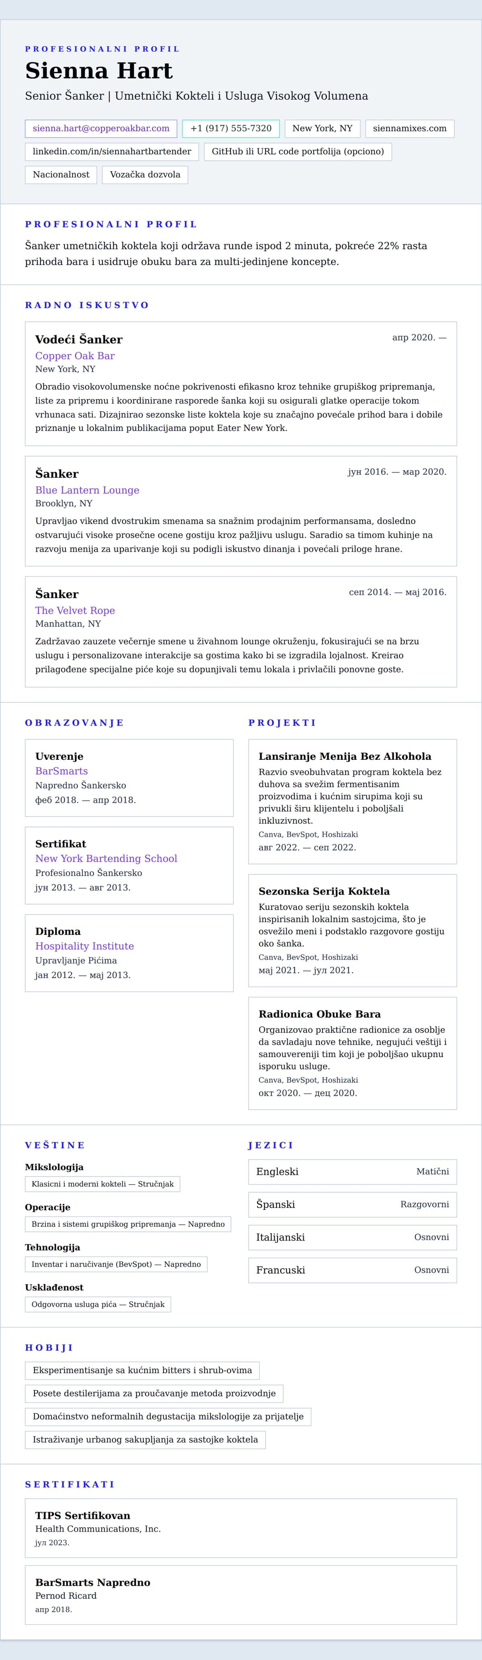Open the Blue Lantern Lounge company link
Viewport: 482px width, 1660px height.
pyautogui.click(x=87, y=490)
